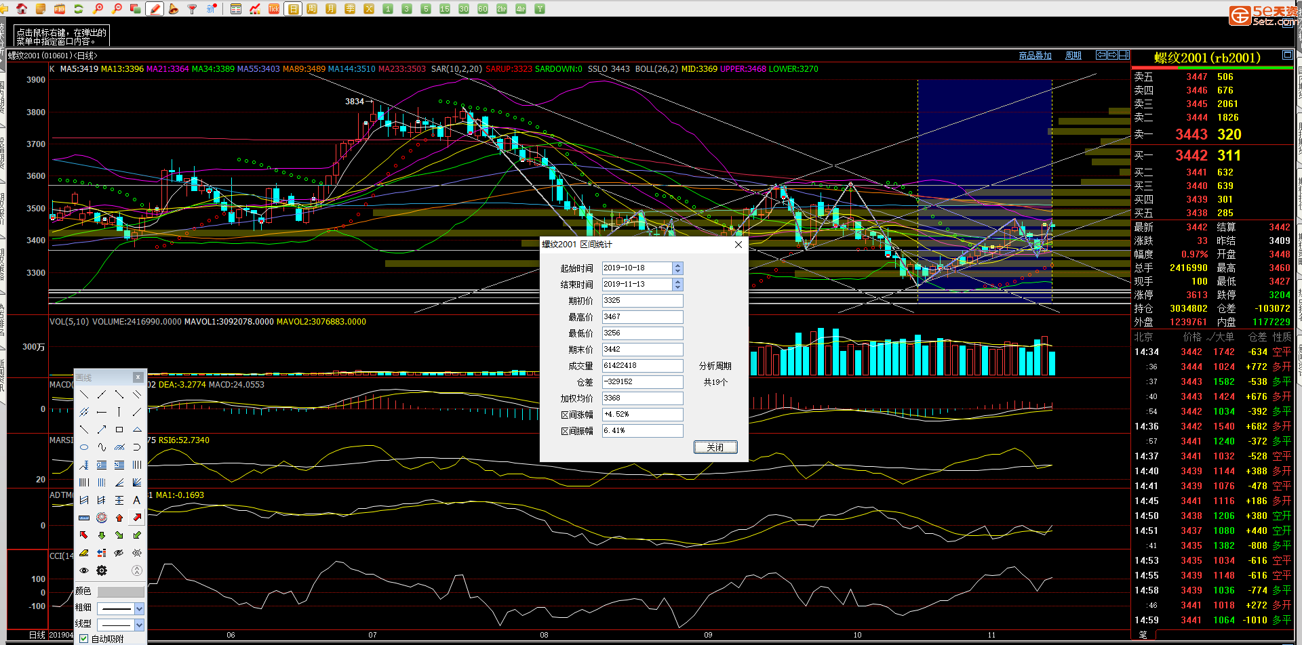Click the 关闭 button in the statistics dialog

tap(715, 447)
